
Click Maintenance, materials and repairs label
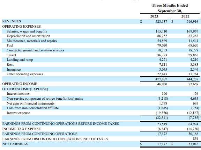pos(32,41)
